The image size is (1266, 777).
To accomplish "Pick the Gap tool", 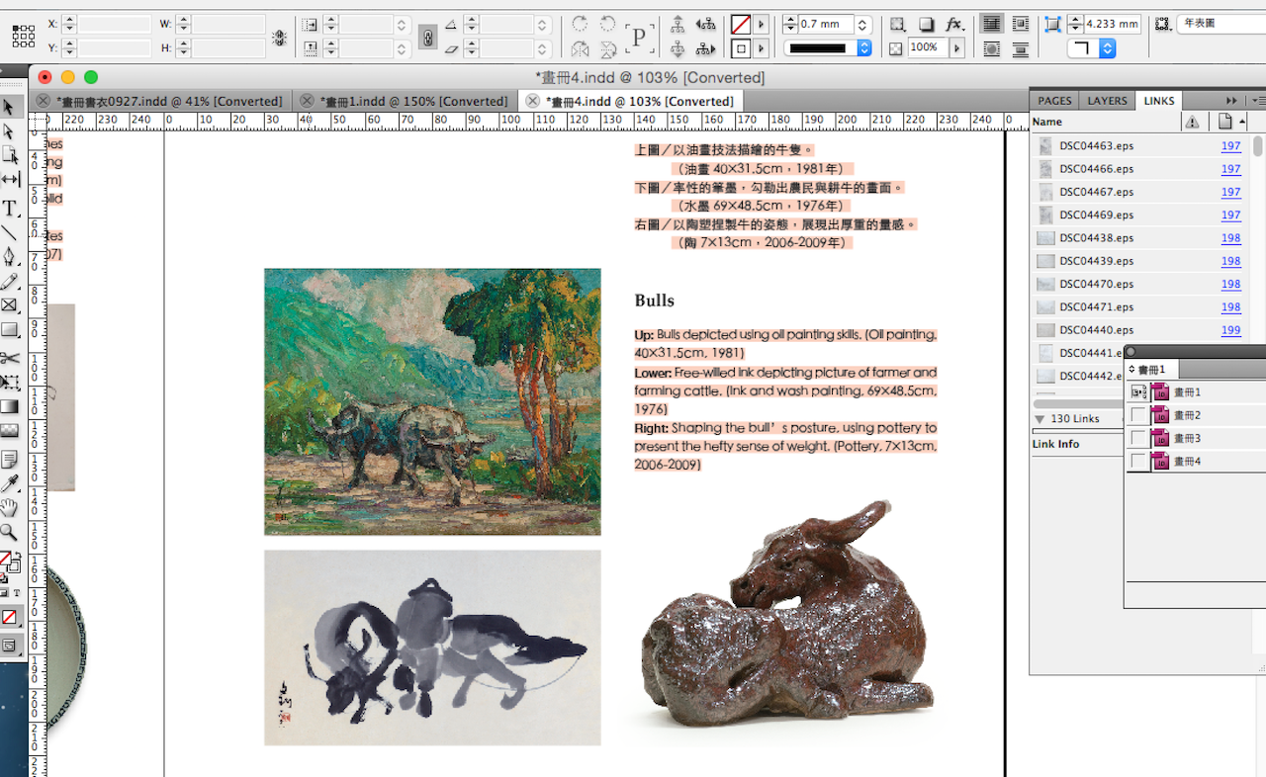I will pyautogui.click(x=9, y=179).
